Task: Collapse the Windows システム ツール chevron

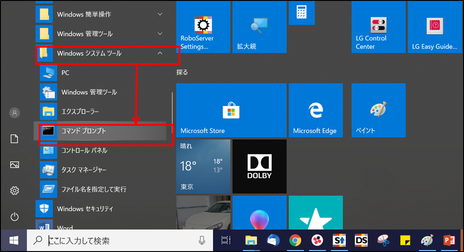Action: pyautogui.click(x=160, y=53)
